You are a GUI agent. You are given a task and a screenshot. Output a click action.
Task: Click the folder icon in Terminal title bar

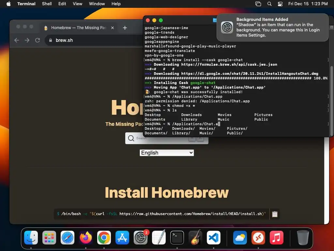pyautogui.click(x=215, y=20)
